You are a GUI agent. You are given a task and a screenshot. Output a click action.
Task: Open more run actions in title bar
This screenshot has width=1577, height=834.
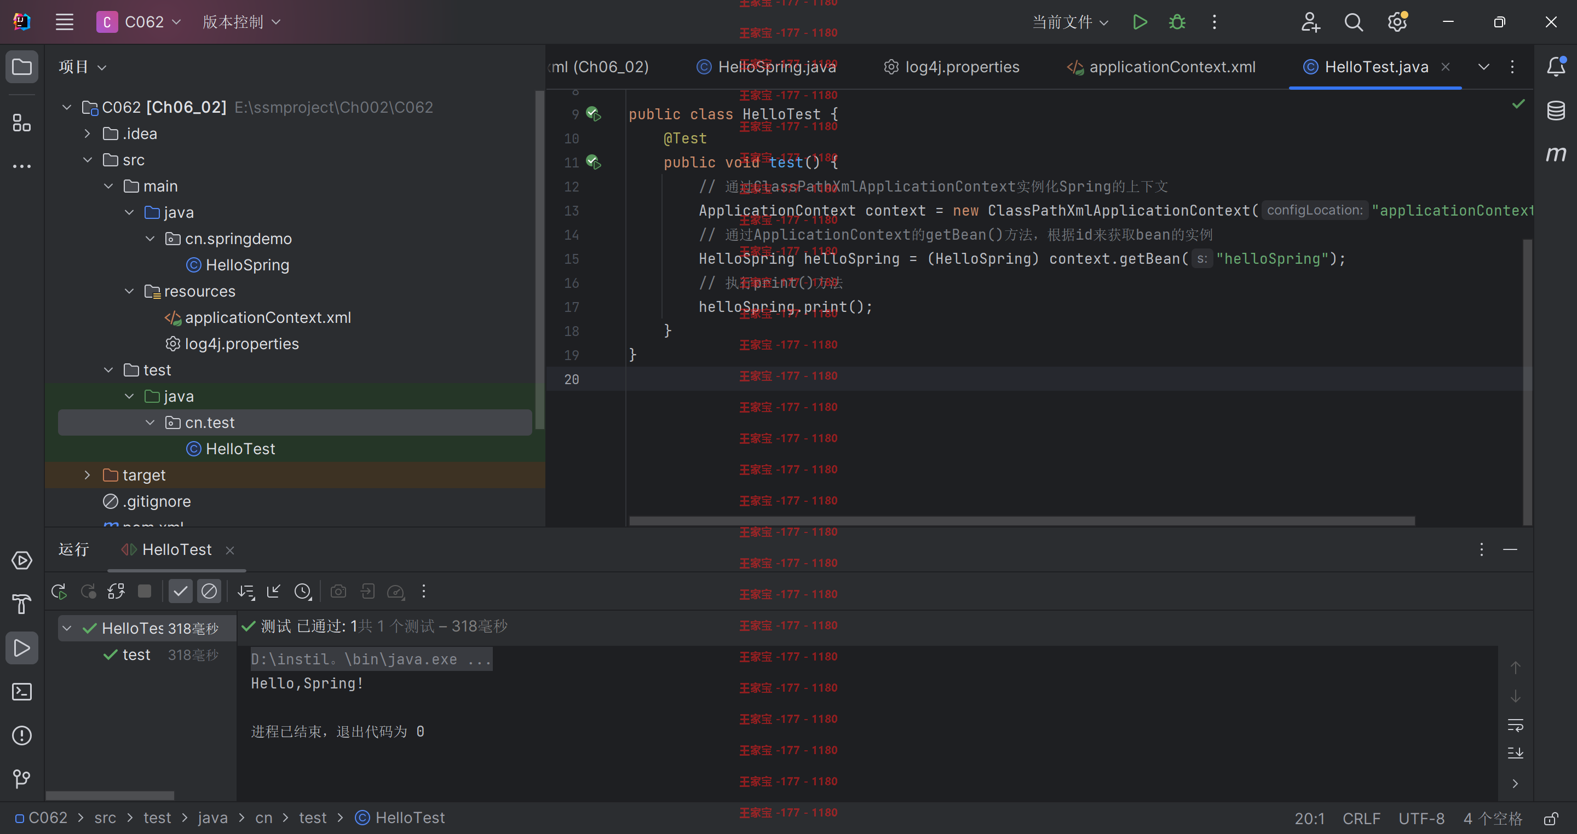pos(1215,22)
